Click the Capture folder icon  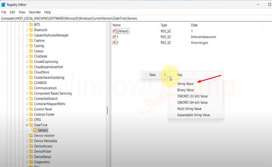pos(31,40)
